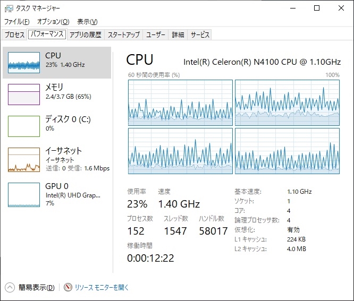Click the GPU 0 sidebar heading
Viewport: 354px width, 301px height.
(x=57, y=186)
